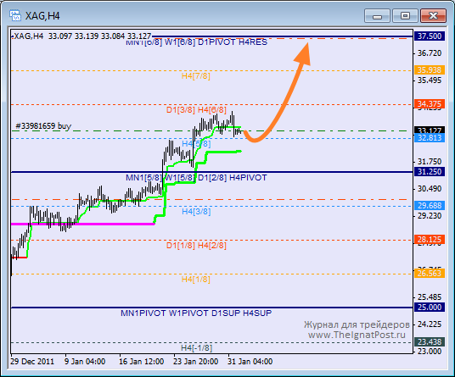This screenshot has width=455, height=377.
Task: Click the D1[1/8] H4[2/8] level label
Action: [x=196, y=246]
